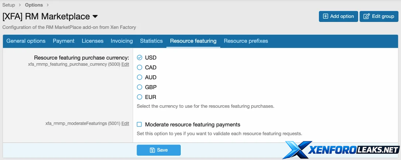Select the AUD currency option
This screenshot has height=160, width=401.
click(139, 77)
